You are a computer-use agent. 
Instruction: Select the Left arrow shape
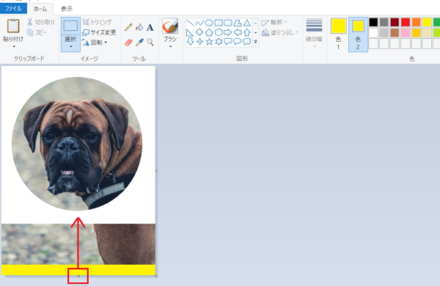click(238, 32)
